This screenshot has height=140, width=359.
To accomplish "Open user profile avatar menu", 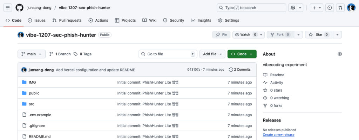I will [x=351, y=8].
